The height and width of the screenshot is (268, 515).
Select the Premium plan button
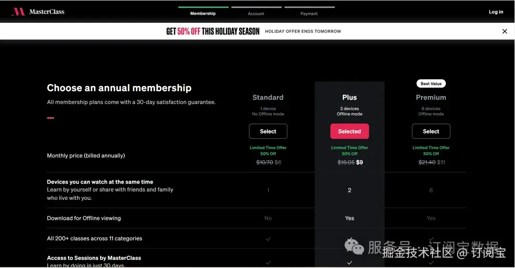[431, 131]
